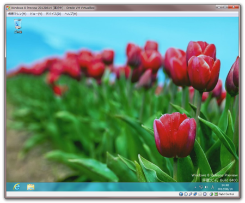This screenshot has width=245, height=203.
Task: Minimize the VirtualBox window
Action: pyautogui.click(x=219, y=7)
